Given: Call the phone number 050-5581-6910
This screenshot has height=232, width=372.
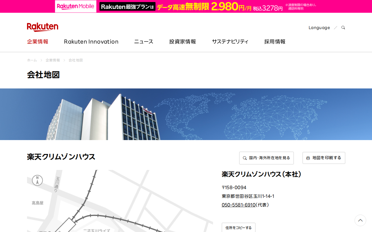Looking at the screenshot, I should coord(239,205).
